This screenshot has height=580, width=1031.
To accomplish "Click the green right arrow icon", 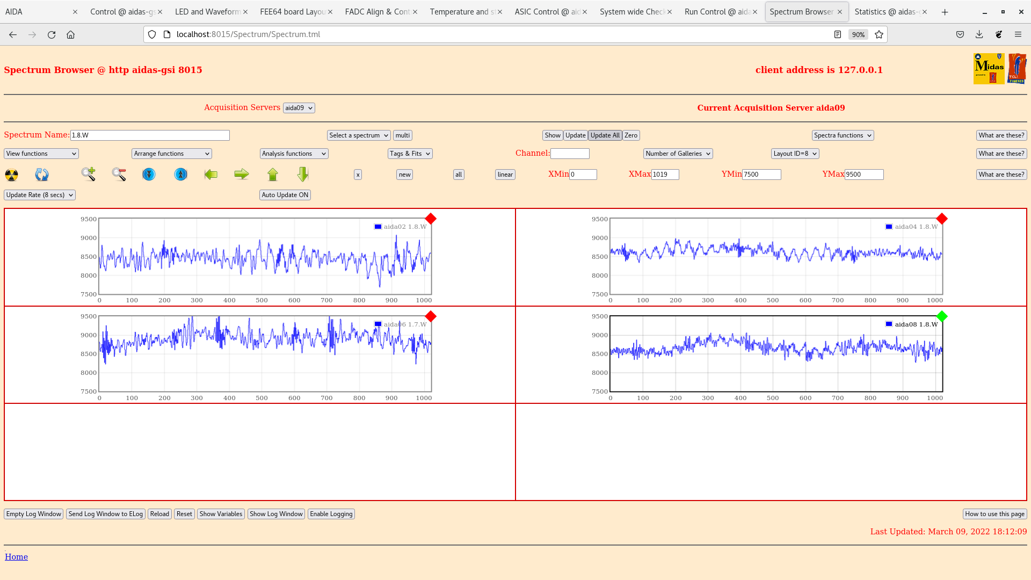I will (x=242, y=174).
